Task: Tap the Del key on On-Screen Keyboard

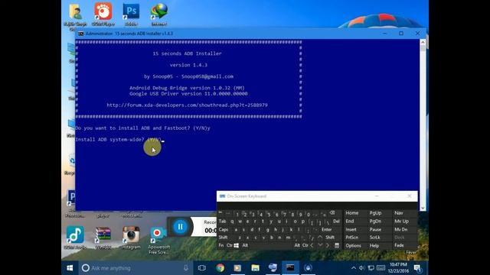Action: click(x=336, y=222)
